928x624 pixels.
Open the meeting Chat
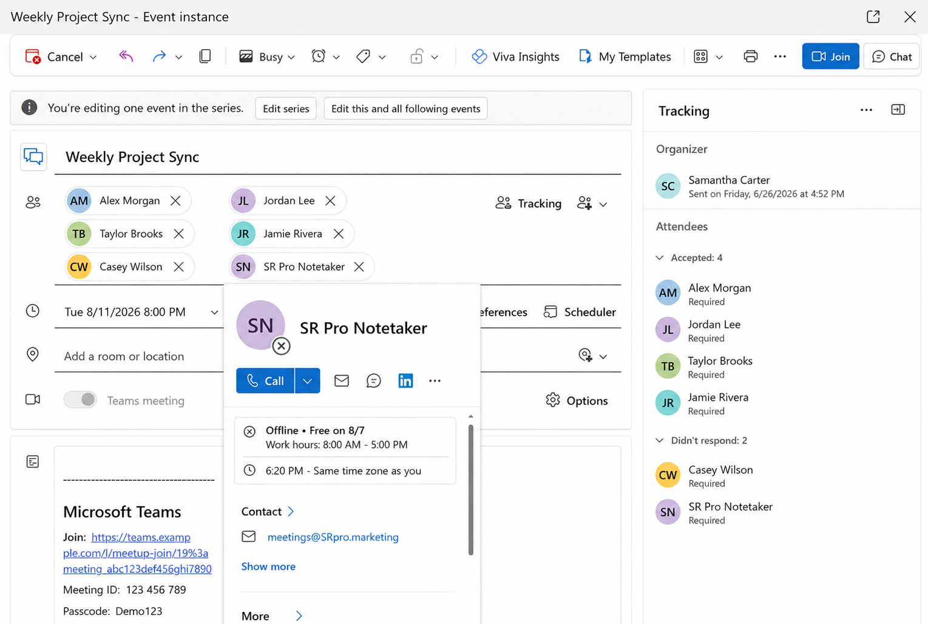point(892,56)
